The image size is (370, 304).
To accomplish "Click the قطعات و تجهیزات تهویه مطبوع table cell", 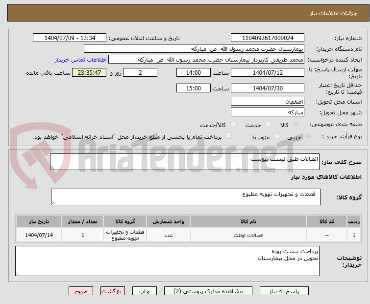I will [x=125, y=235].
